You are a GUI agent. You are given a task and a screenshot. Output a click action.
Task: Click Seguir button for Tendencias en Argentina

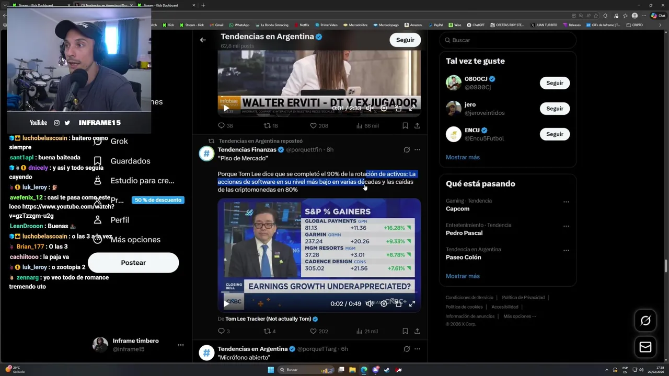click(405, 40)
